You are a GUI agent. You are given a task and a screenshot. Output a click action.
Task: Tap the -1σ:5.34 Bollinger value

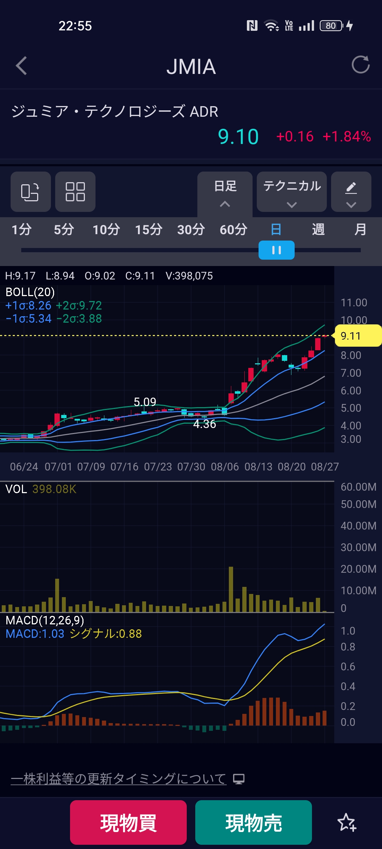click(29, 318)
